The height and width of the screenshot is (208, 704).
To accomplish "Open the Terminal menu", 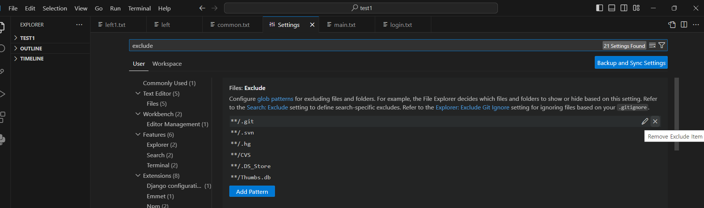I will tap(139, 8).
